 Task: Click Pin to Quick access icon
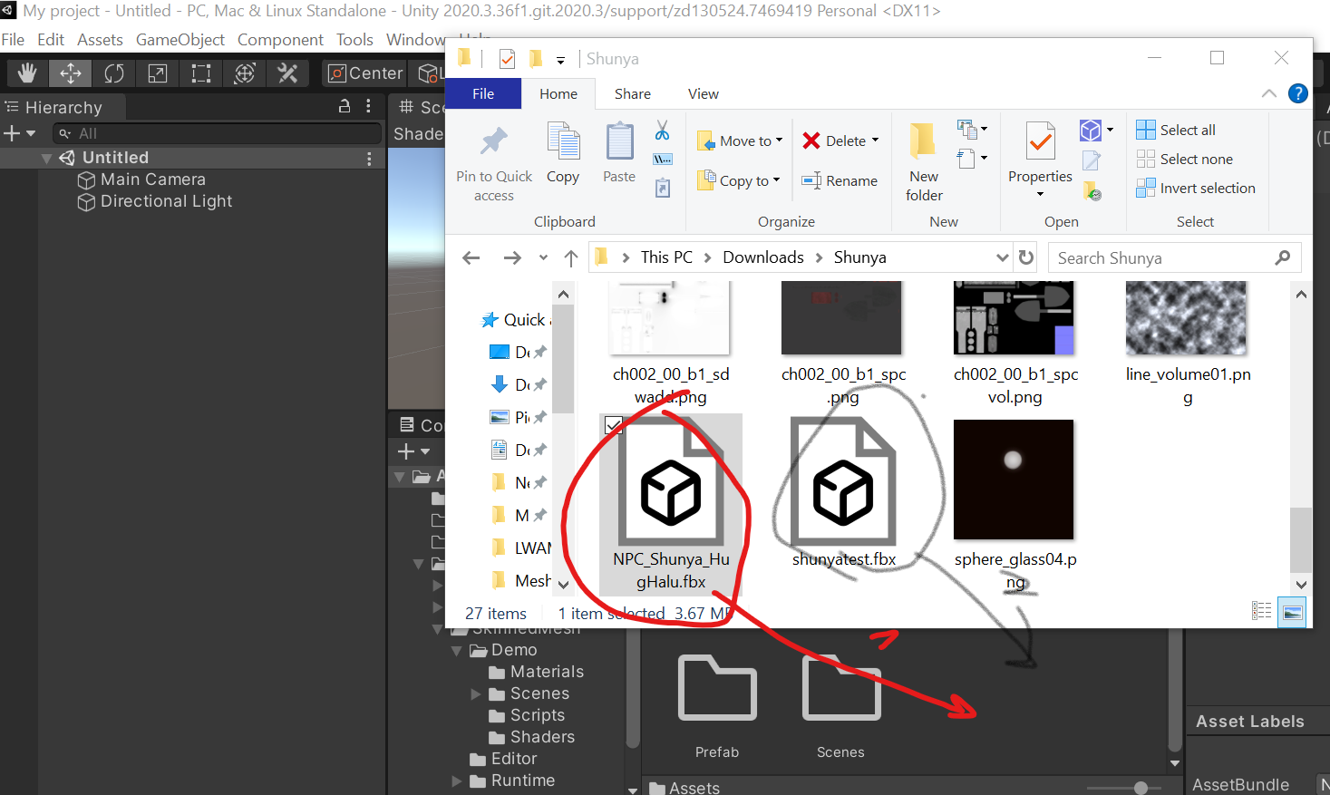click(x=494, y=141)
